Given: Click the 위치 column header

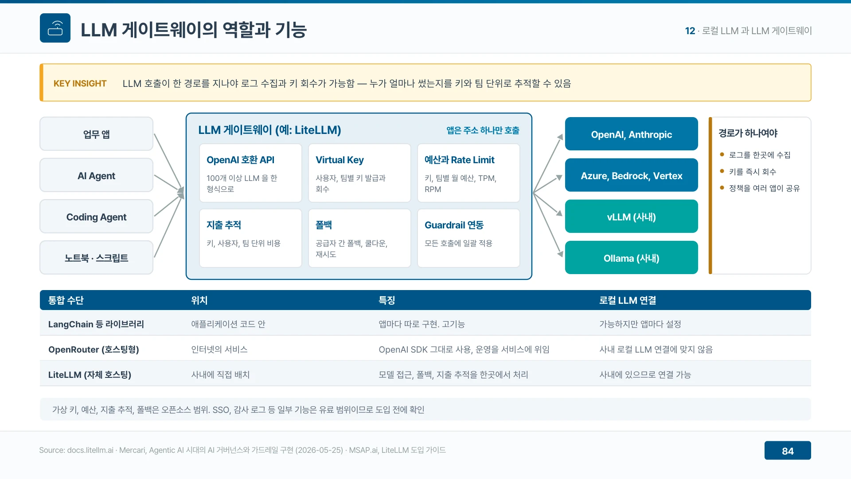Looking at the screenshot, I should (x=199, y=300).
